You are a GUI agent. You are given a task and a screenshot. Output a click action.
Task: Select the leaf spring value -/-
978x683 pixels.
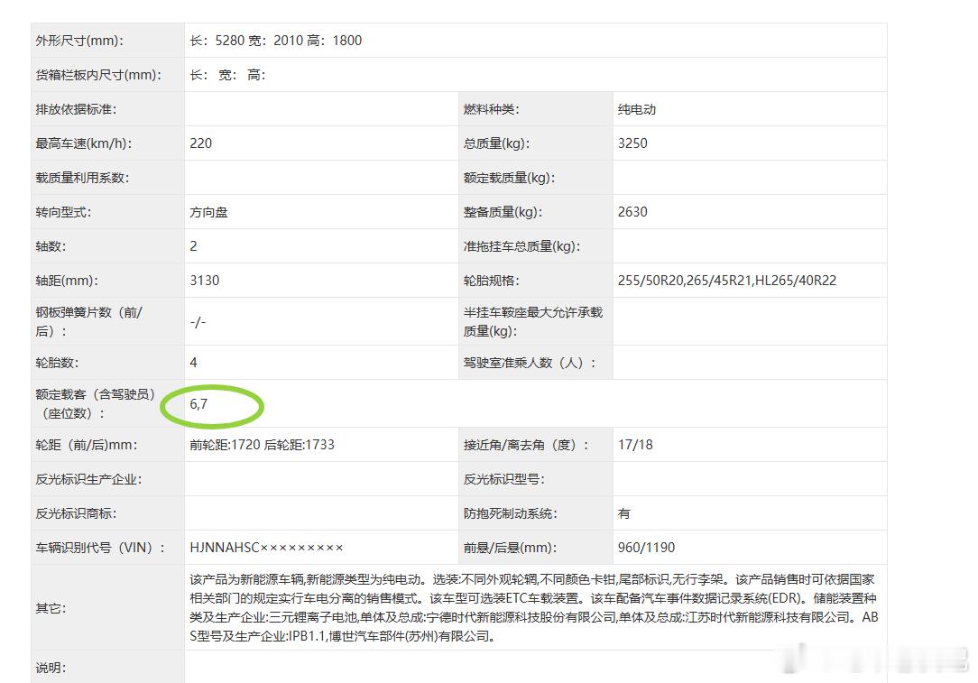tap(198, 322)
